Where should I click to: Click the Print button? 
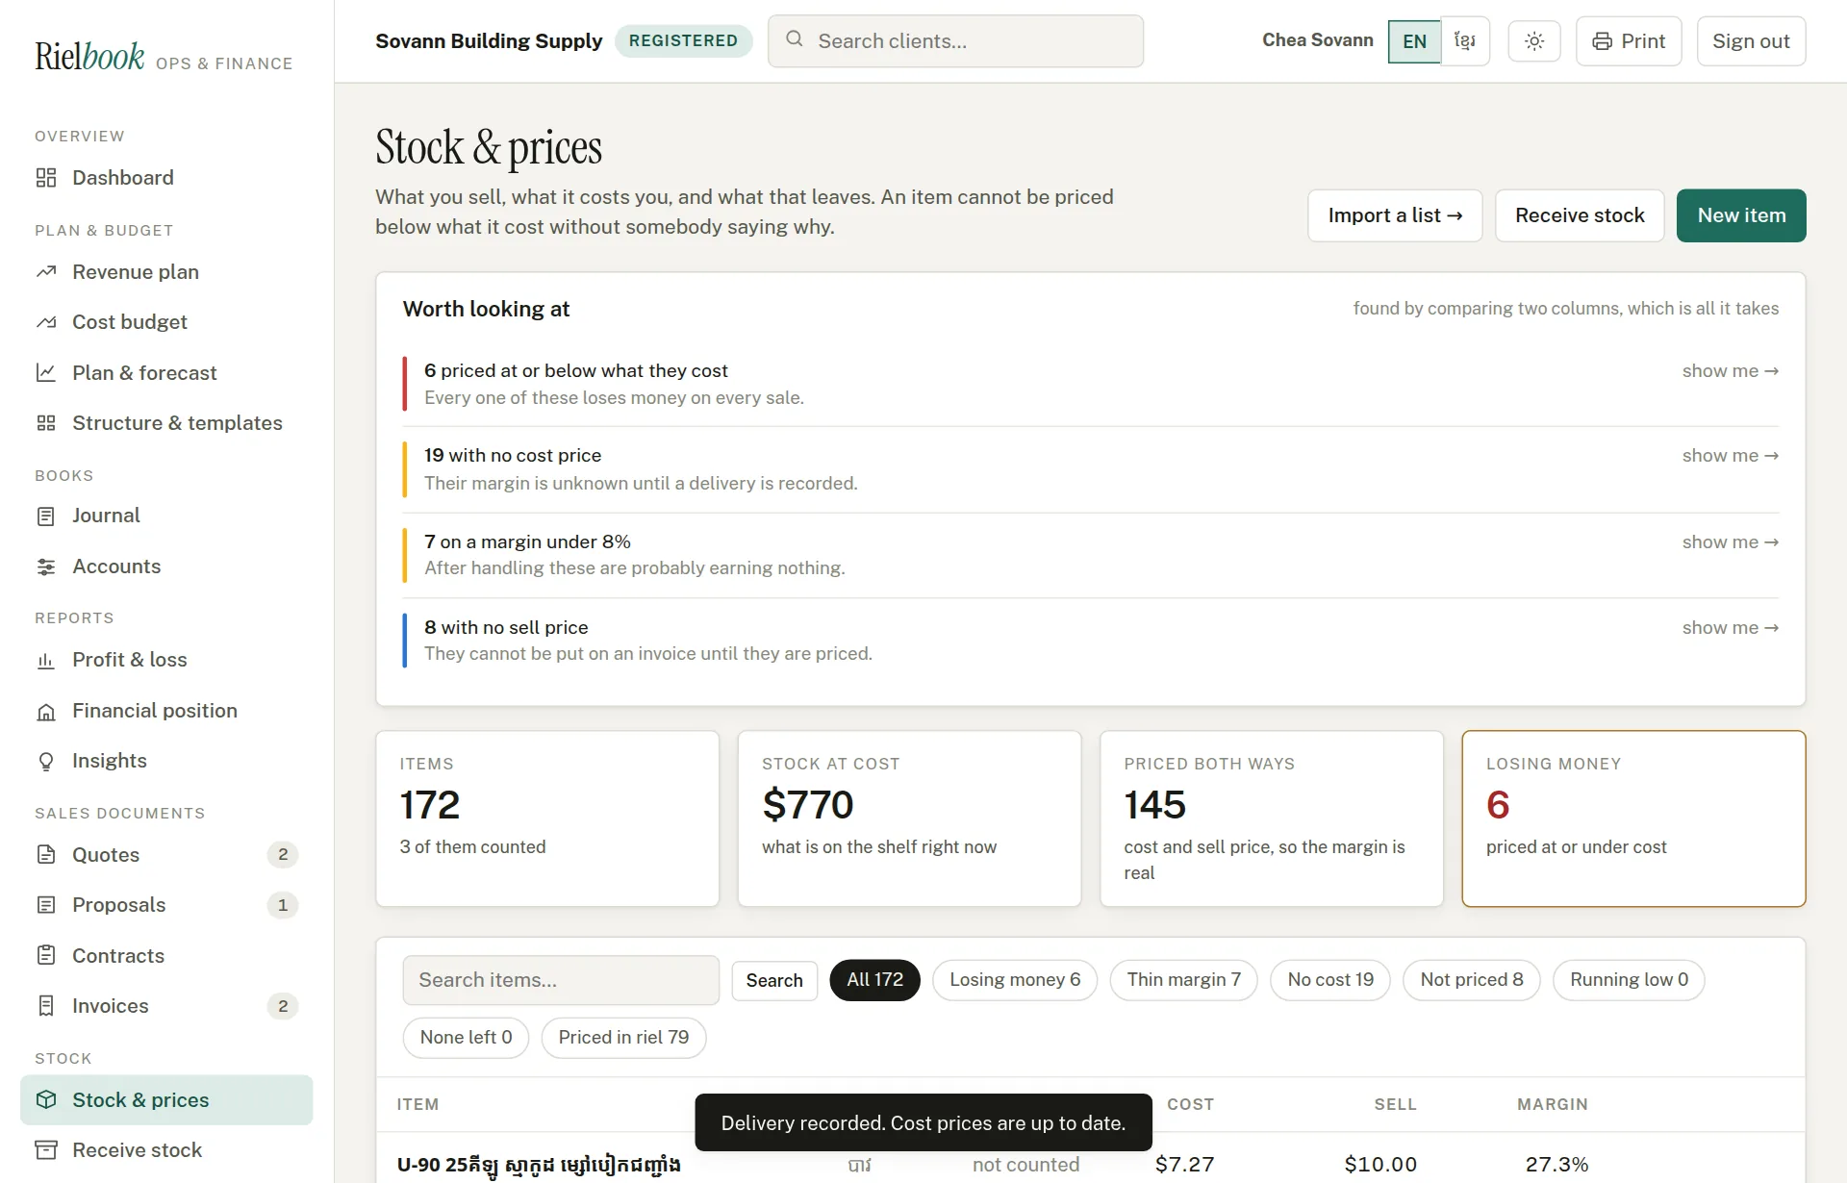click(1629, 41)
